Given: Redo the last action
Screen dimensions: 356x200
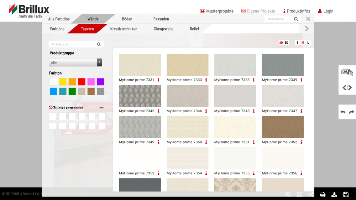Looking at the screenshot, I should (x=351, y=112).
